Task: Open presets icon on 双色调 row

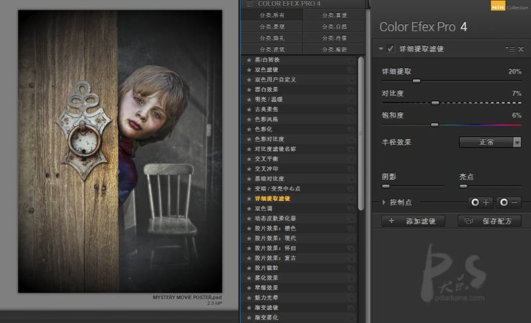Action: coord(351,209)
